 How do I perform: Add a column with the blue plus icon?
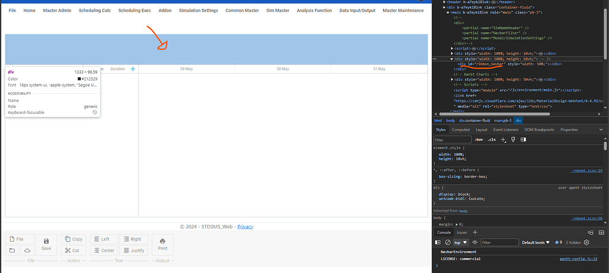click(133, 69)
